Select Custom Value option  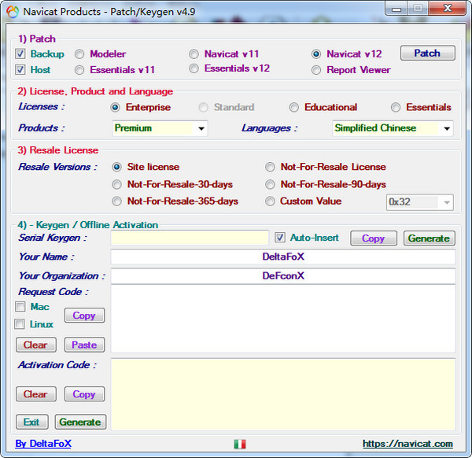click(x=270, y=201)
